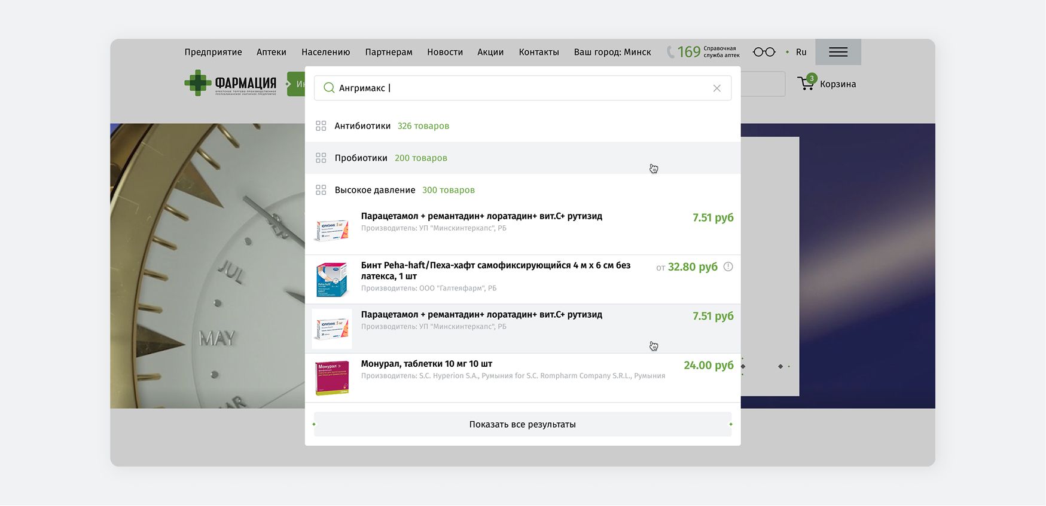
Task: Click the shopping cart icon
Action: [806, 84]
